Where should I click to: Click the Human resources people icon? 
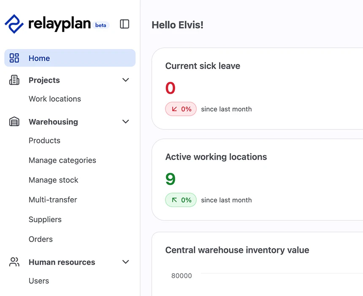click(x=14, y=262)
